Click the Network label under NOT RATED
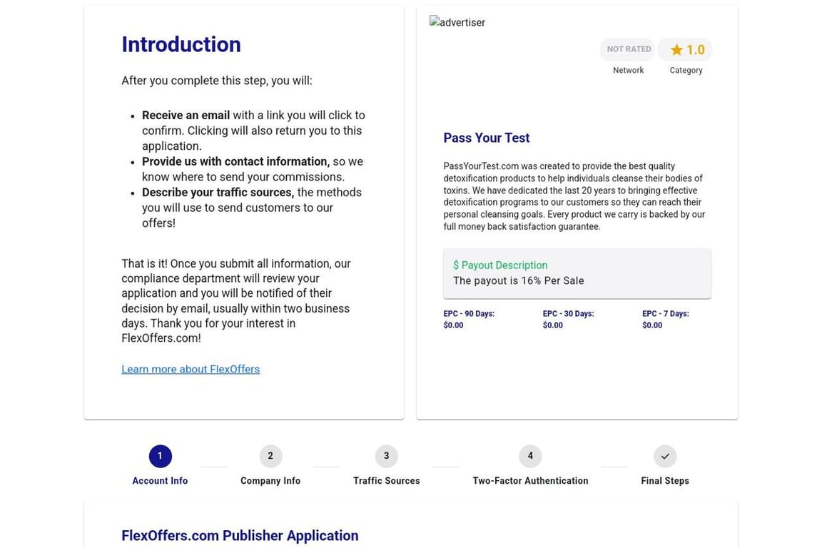 point(628,70)
